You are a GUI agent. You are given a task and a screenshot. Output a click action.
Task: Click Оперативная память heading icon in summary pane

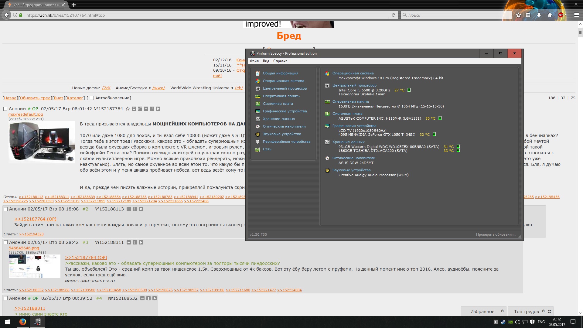pos(327,101)
